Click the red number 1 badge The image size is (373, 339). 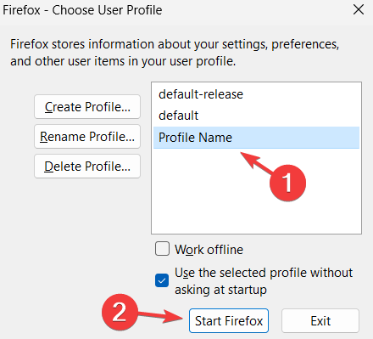point(287,183)
